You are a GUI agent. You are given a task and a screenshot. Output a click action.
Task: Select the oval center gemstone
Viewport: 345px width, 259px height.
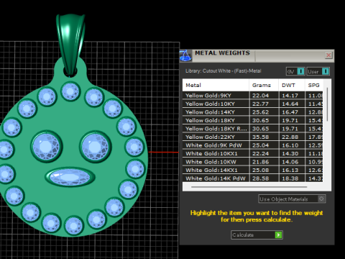point(70,177)
